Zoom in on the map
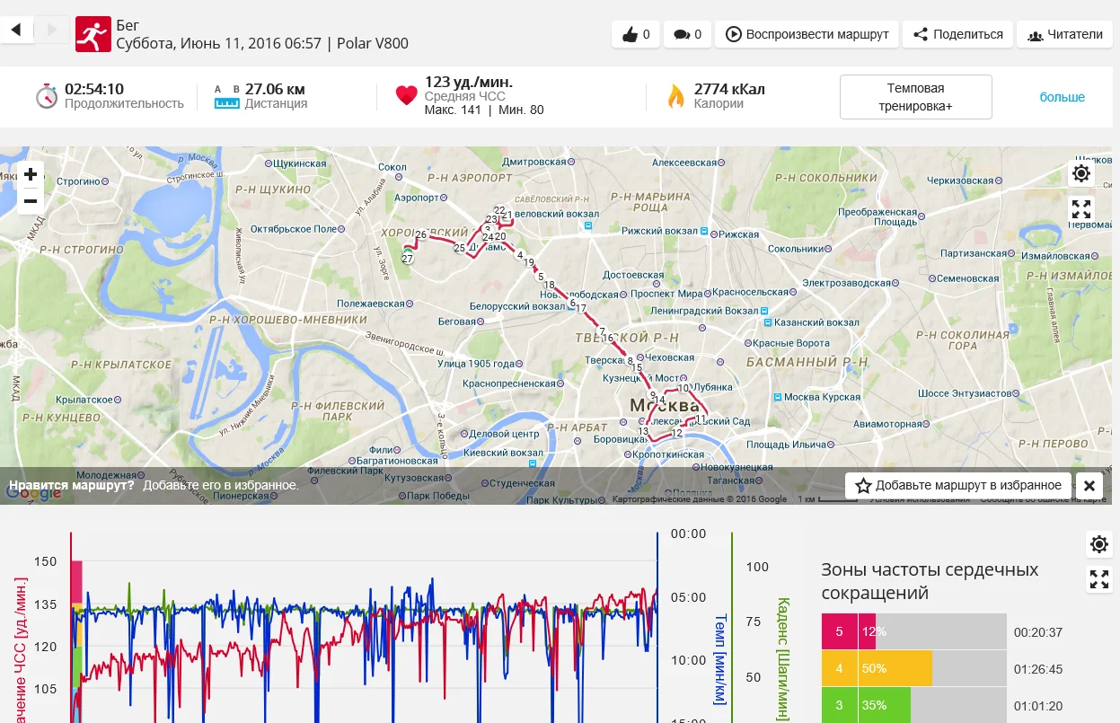Image resolution: width=1120 pixels, height=723 pixels. click(31, 174)
